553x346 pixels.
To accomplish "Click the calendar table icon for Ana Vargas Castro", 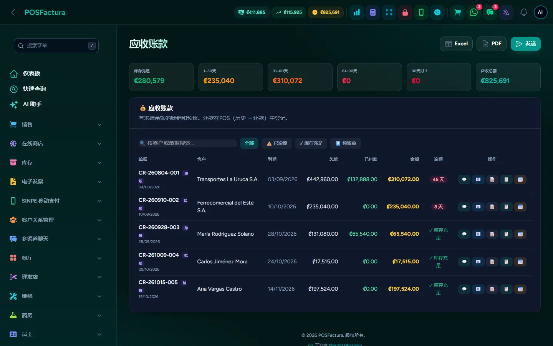I will 520,289.
